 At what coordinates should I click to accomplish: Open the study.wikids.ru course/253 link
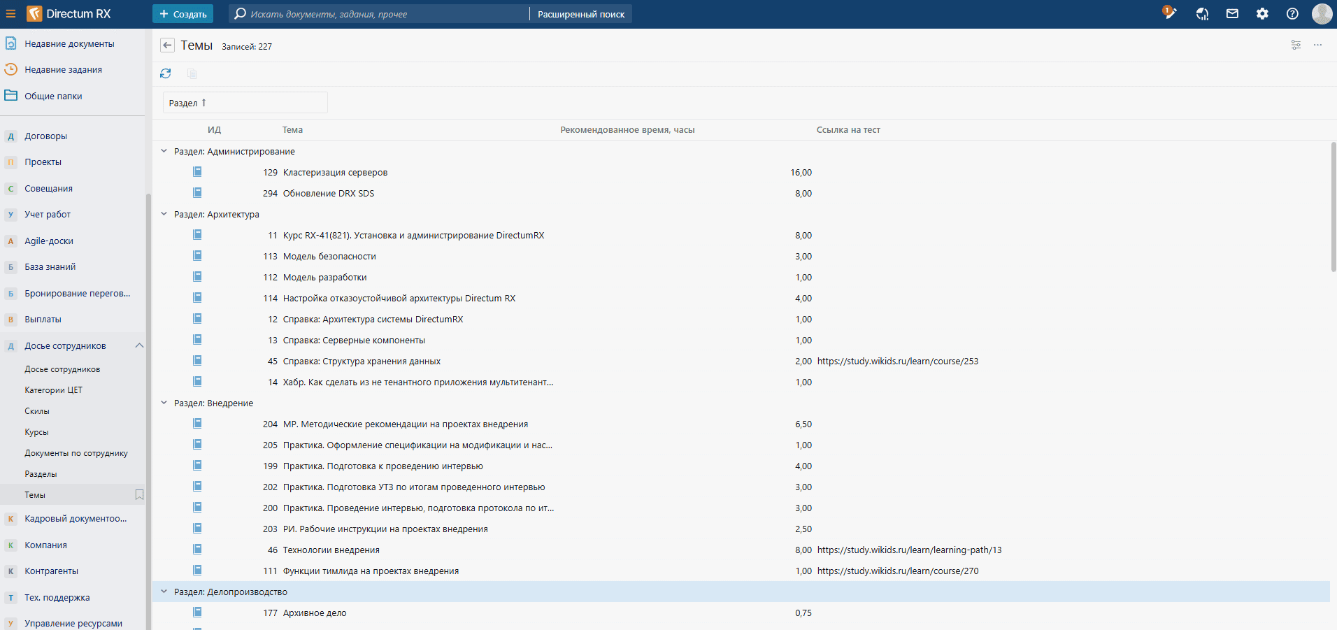click(897, 361)
